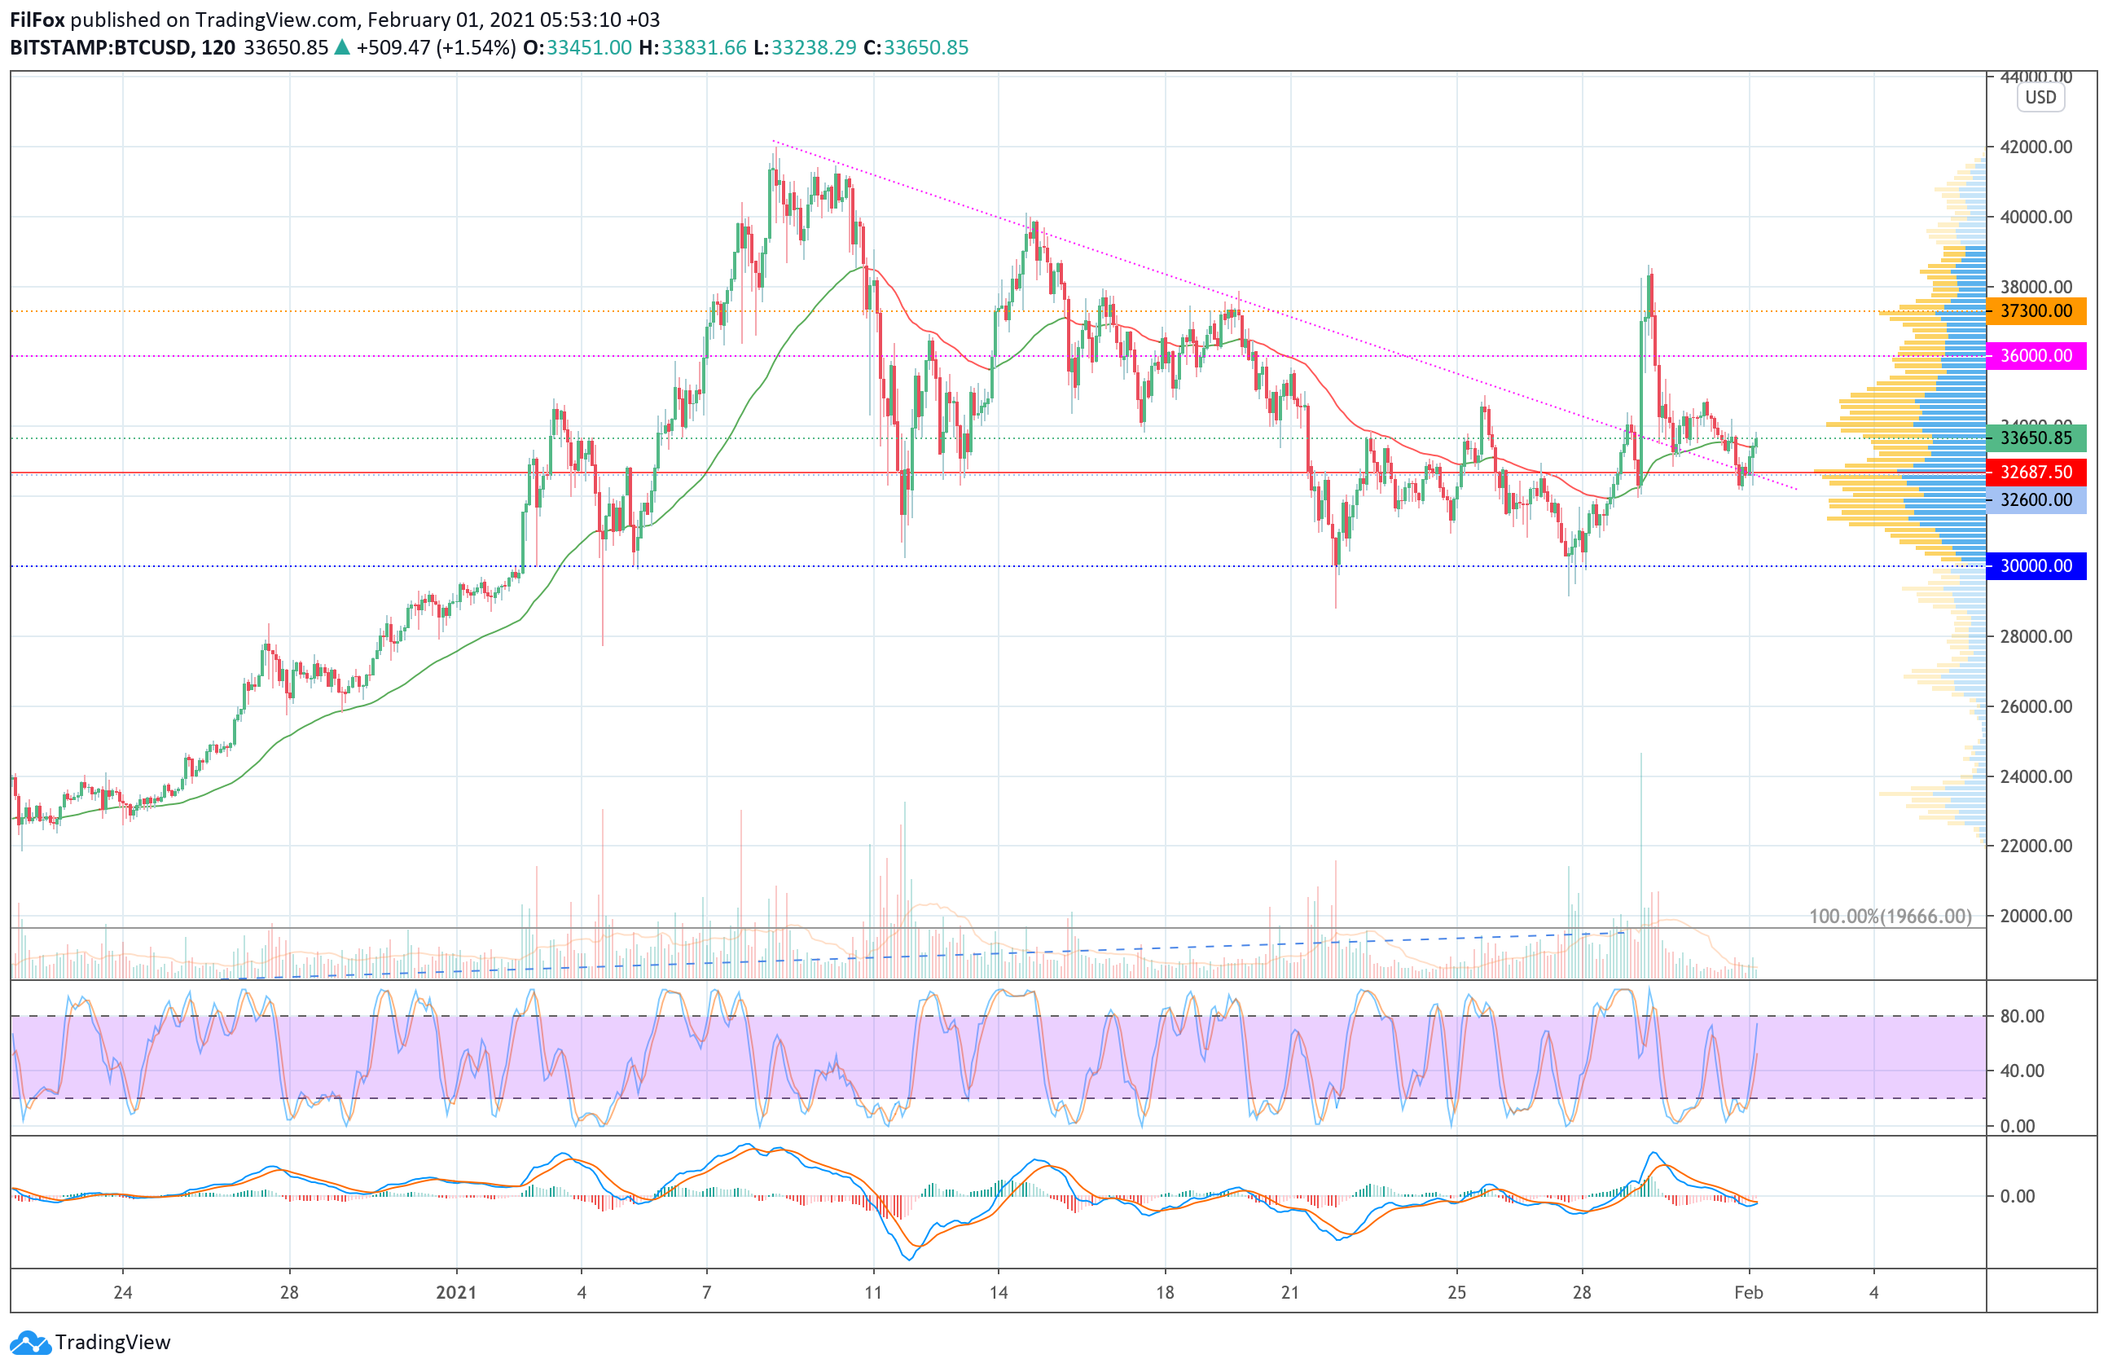Click the date 28 near January end on axis

pos(1581,1292)
